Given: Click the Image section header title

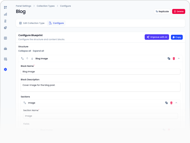Looking at the screenshot, I should pyautogui.click(x=31, y=103).
